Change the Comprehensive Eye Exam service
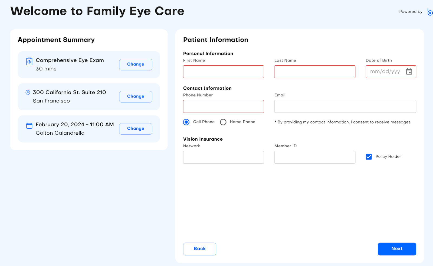The image size is (433, 266). 135,64
